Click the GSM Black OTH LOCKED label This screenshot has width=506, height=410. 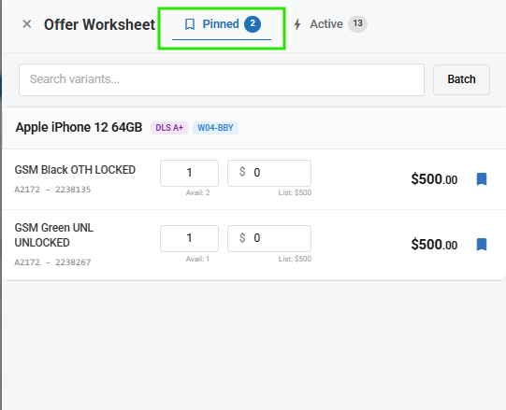click(75, 170)
